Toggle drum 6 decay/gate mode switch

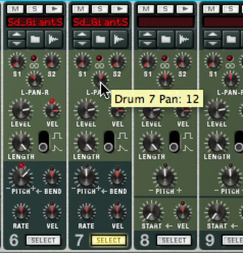[x=44, y=141]
